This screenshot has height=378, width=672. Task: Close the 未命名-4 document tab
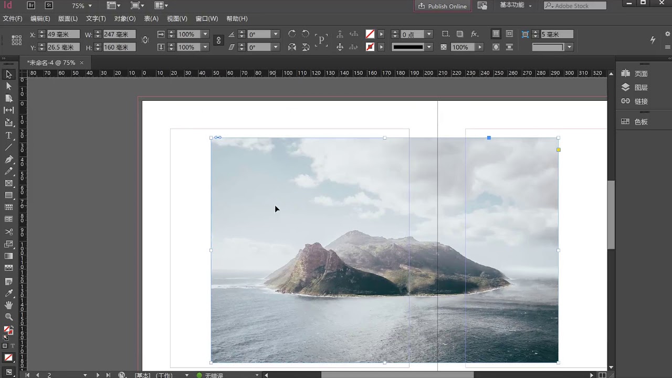click(82, 62)
